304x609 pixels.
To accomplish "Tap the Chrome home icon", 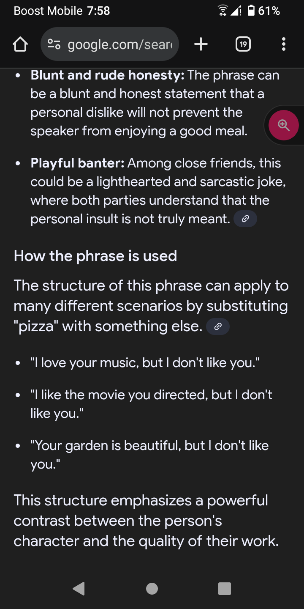I will point(20,44).
